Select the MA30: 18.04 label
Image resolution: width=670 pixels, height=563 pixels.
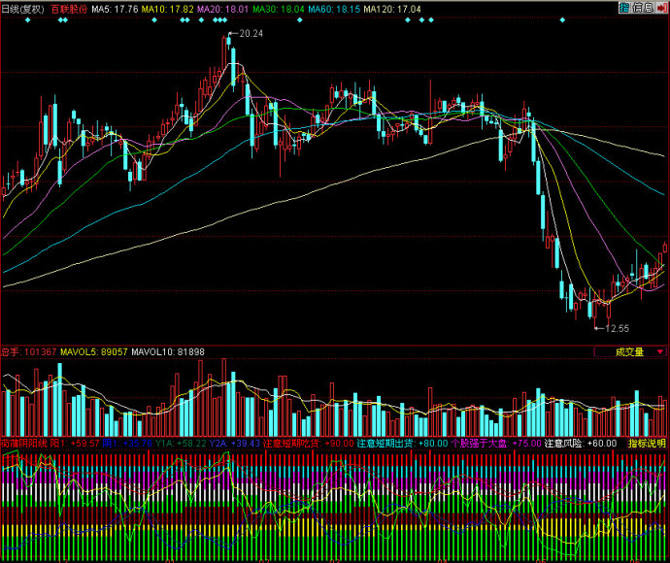coord(278,9)
